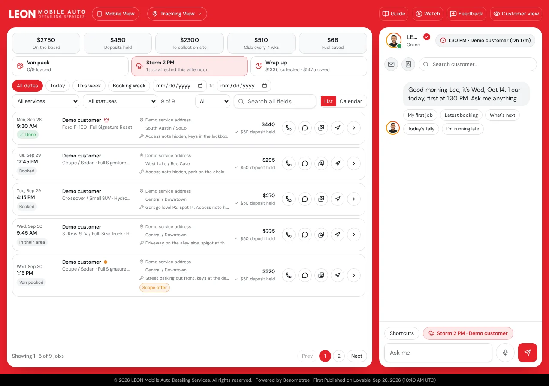Start navigation for the $270 job
Screen dimensions: 549x386
pos(338,199)
